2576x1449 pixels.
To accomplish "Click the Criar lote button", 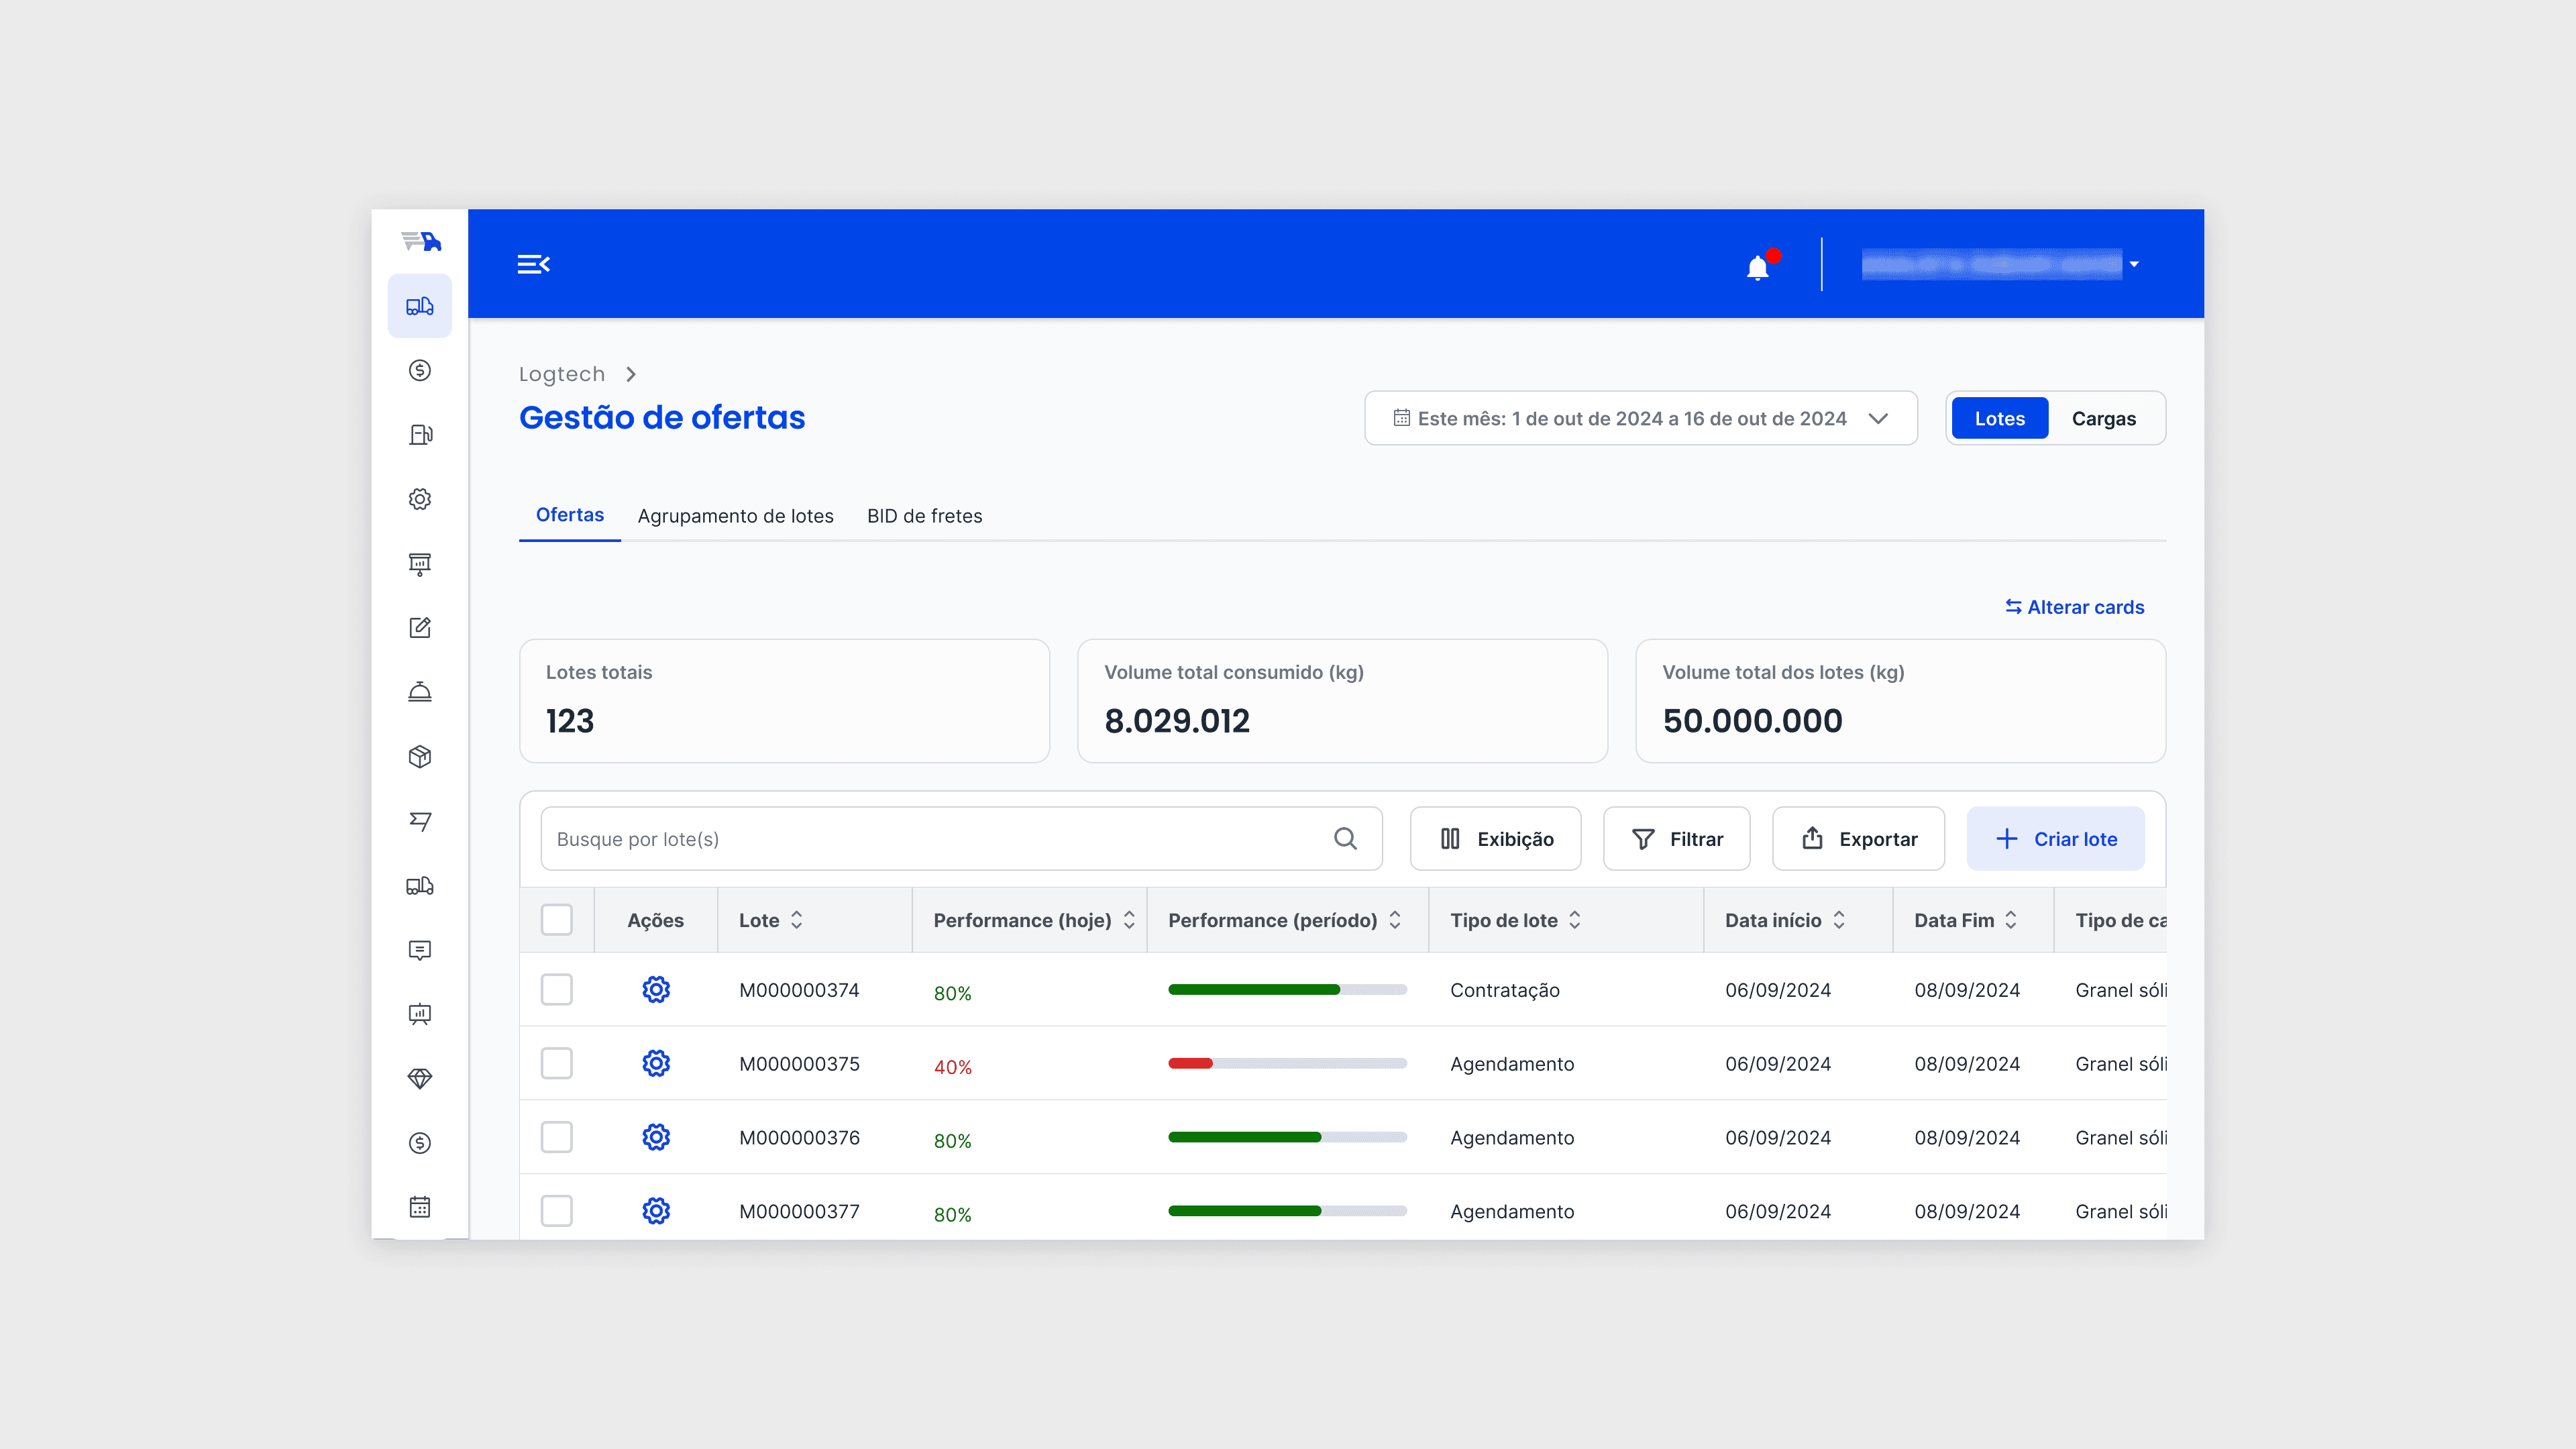I will (x=2055, y=839).
